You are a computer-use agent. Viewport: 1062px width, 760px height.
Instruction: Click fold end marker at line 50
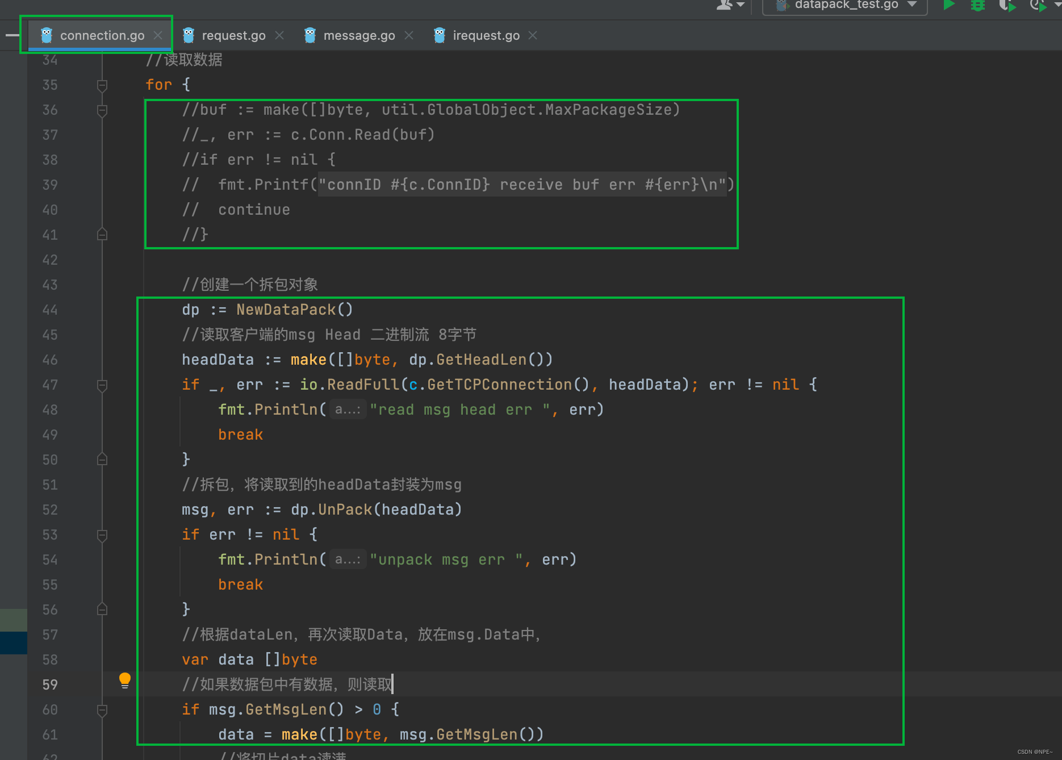coord(102,459)
